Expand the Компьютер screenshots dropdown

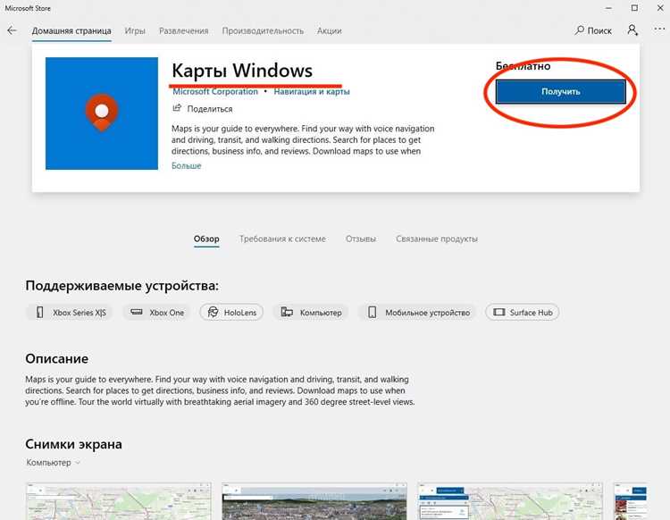[x=54, y=462]
